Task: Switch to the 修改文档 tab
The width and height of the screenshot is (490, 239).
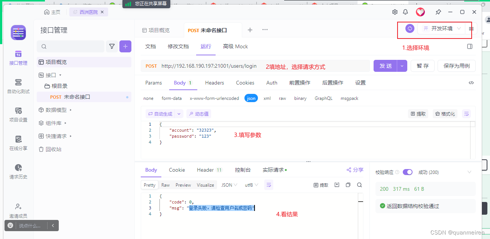Action: [x=178, y=46]
